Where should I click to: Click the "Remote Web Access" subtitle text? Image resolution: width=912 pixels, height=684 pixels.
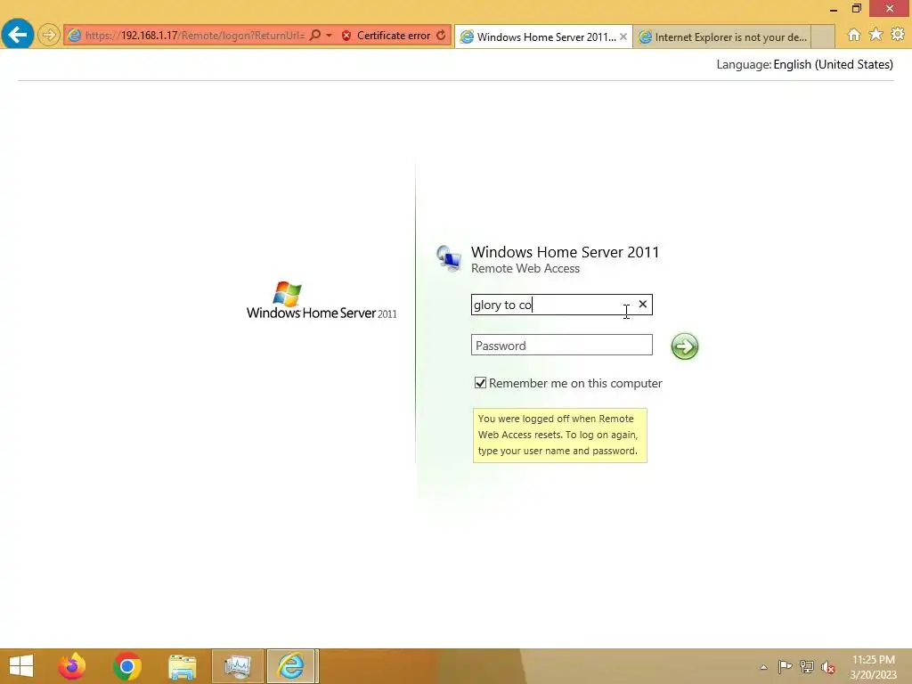[x=525, y=269]
